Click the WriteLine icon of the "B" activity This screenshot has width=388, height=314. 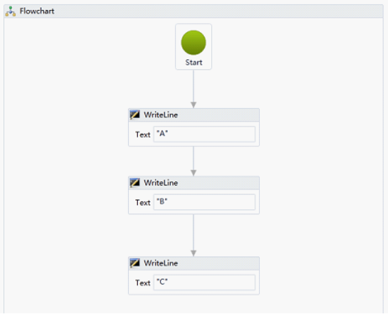point(135,183)
